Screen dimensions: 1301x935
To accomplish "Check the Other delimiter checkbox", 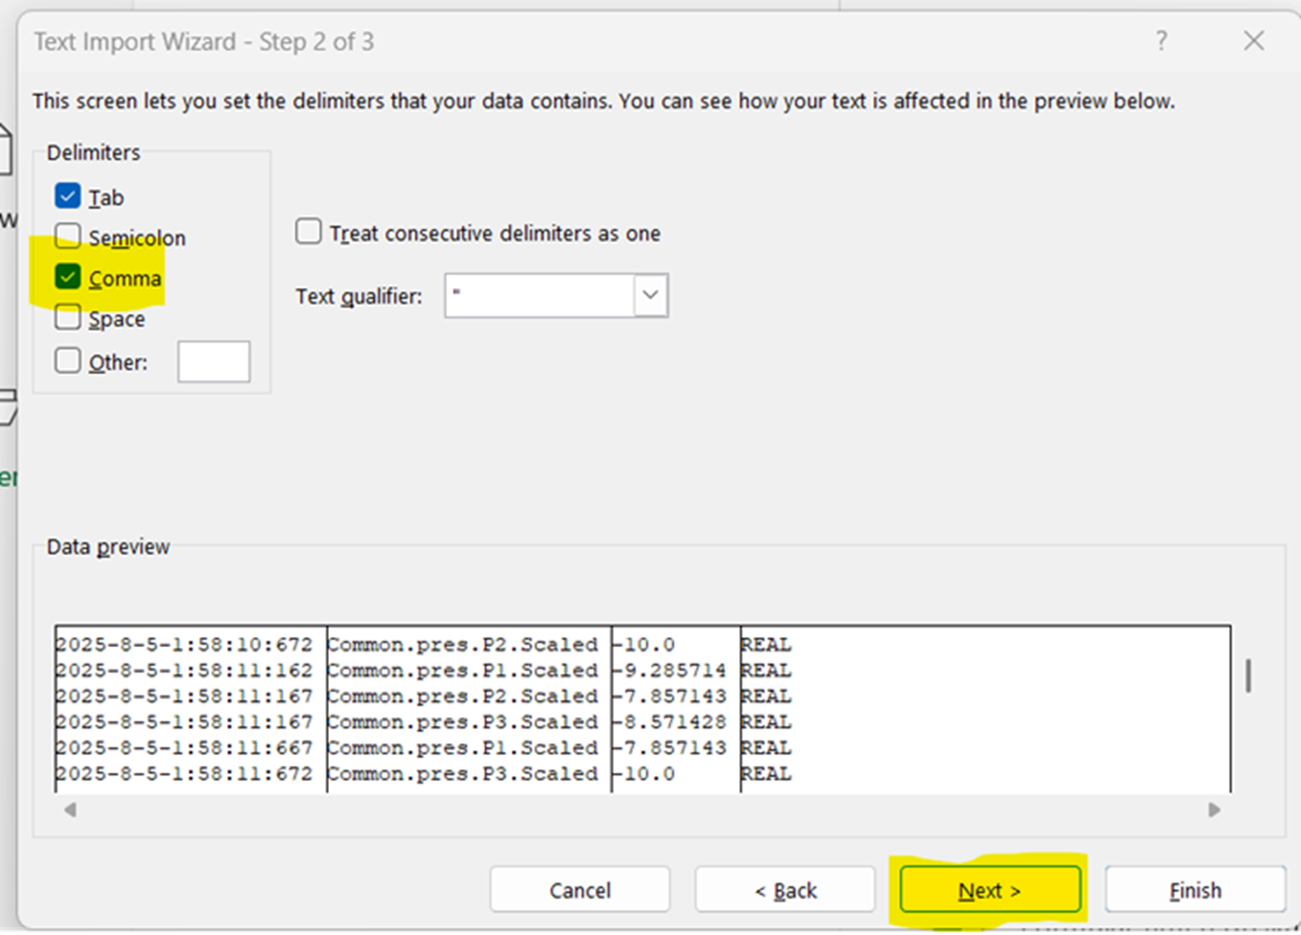I will 68,361.
